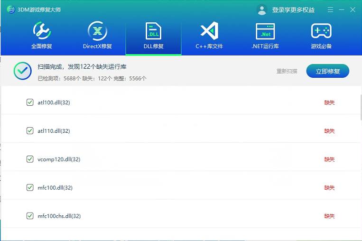
Task: Switch to the DirectX修复 tab label
Action: pos(97,46)
